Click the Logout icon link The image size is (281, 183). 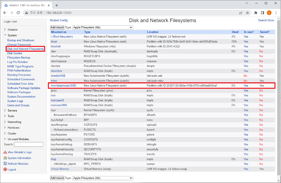(x=5, y=169)
